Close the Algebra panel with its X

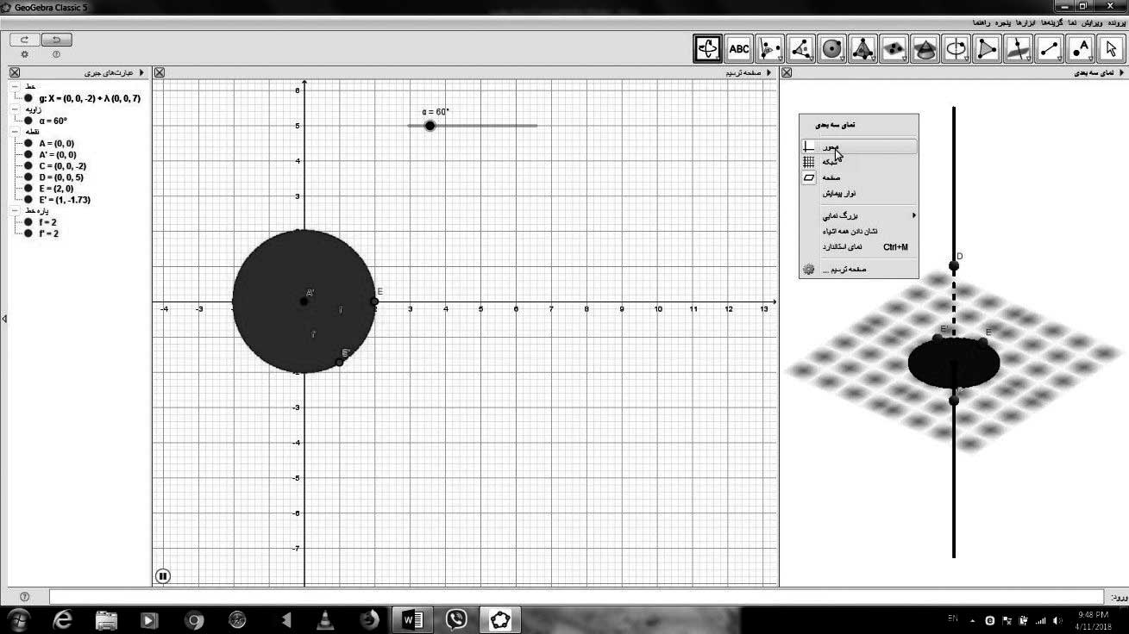pyautogui.click(x=15, y=73)
